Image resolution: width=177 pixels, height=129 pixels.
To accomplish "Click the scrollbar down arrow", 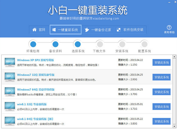I will point(175,127).
